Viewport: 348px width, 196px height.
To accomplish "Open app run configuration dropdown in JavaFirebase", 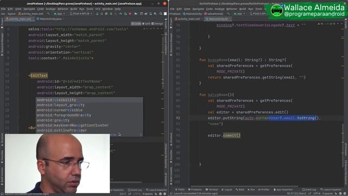I will coord(59,14).
